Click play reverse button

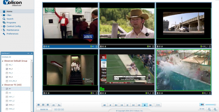coord(110,105)
